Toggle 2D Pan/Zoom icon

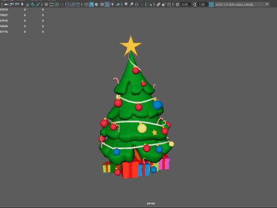(x=33, y=5)
